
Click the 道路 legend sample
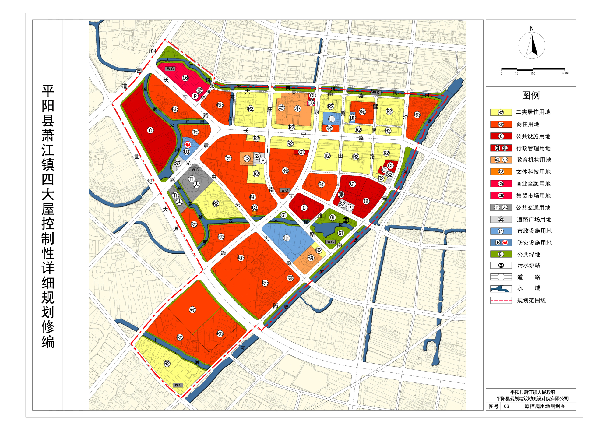(501, 277)
